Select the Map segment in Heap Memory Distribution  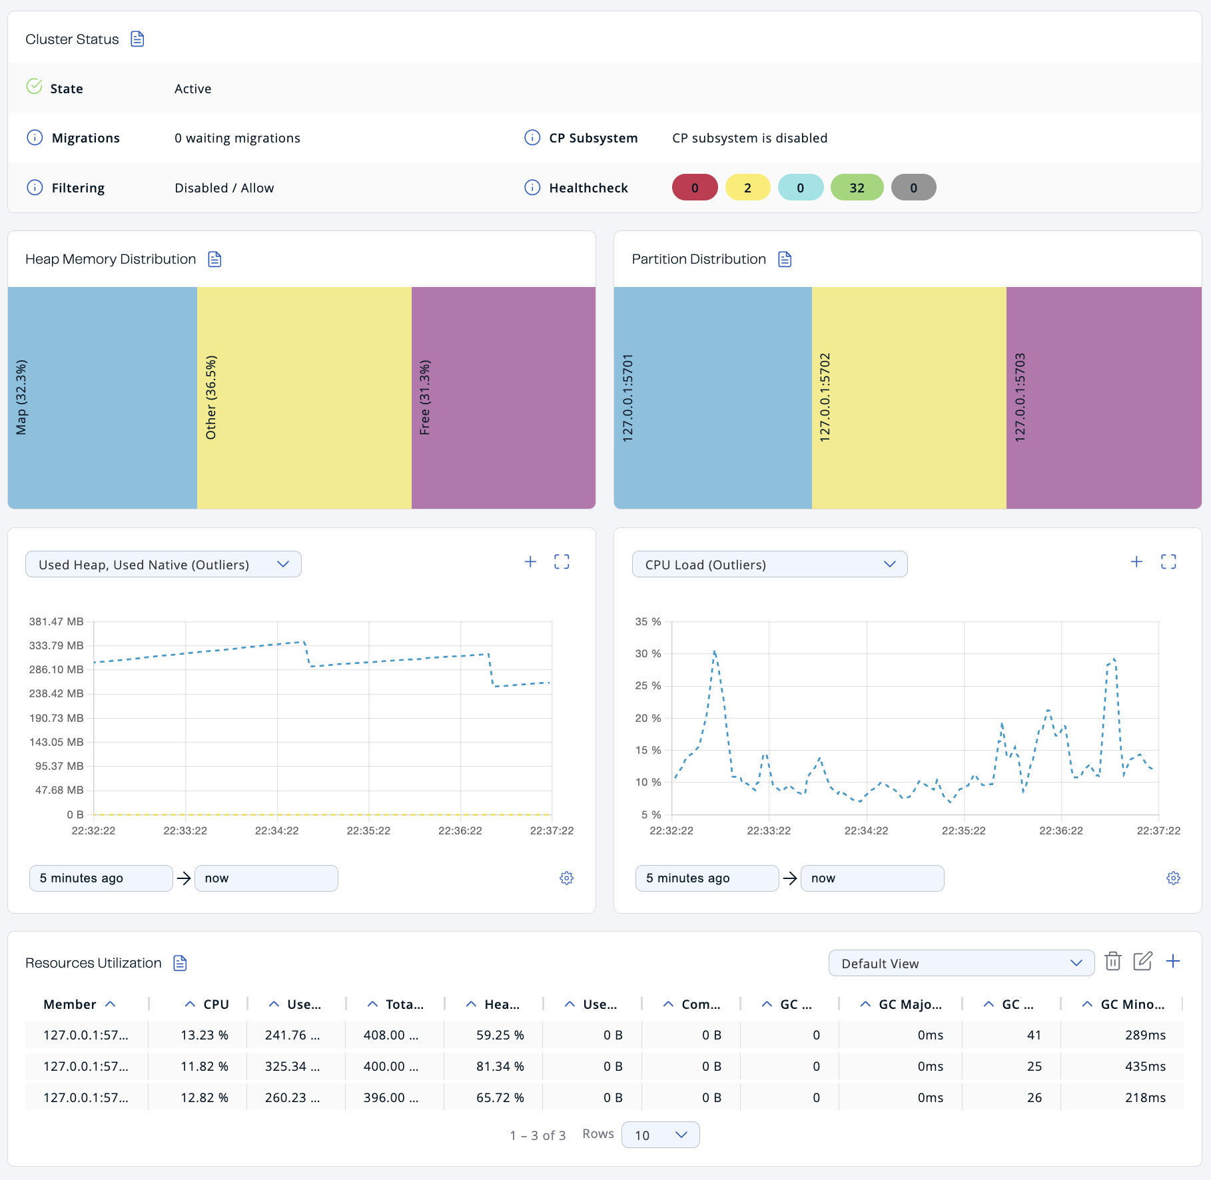pyautogui.click(x=101, y=398)
